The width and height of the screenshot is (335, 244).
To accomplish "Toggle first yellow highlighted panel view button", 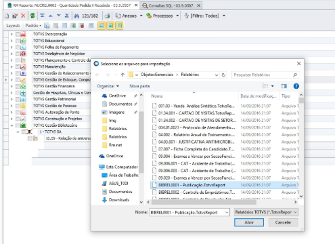I will point(102,26).
